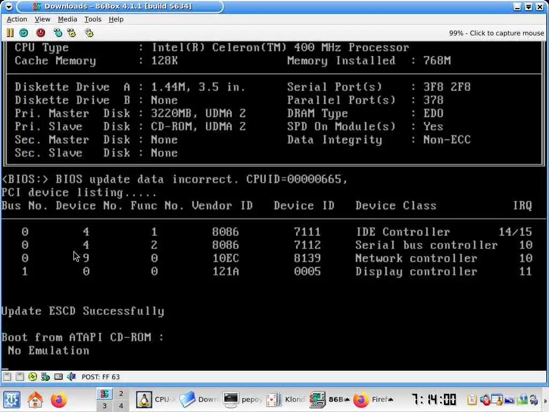This screenshot has width=549, height=412.
Task: Click the 'IDE Controller' device class entry
Action: pyautogui.click(x=403, y=232)
